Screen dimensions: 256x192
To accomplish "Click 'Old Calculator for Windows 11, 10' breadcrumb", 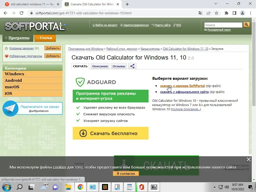I will click(186, 49).
